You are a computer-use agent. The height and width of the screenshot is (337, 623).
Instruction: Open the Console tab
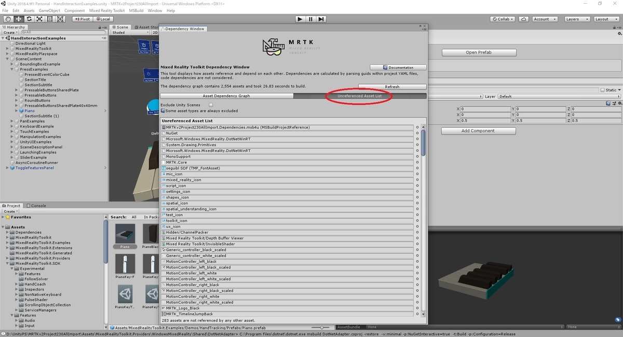(36, 205)
